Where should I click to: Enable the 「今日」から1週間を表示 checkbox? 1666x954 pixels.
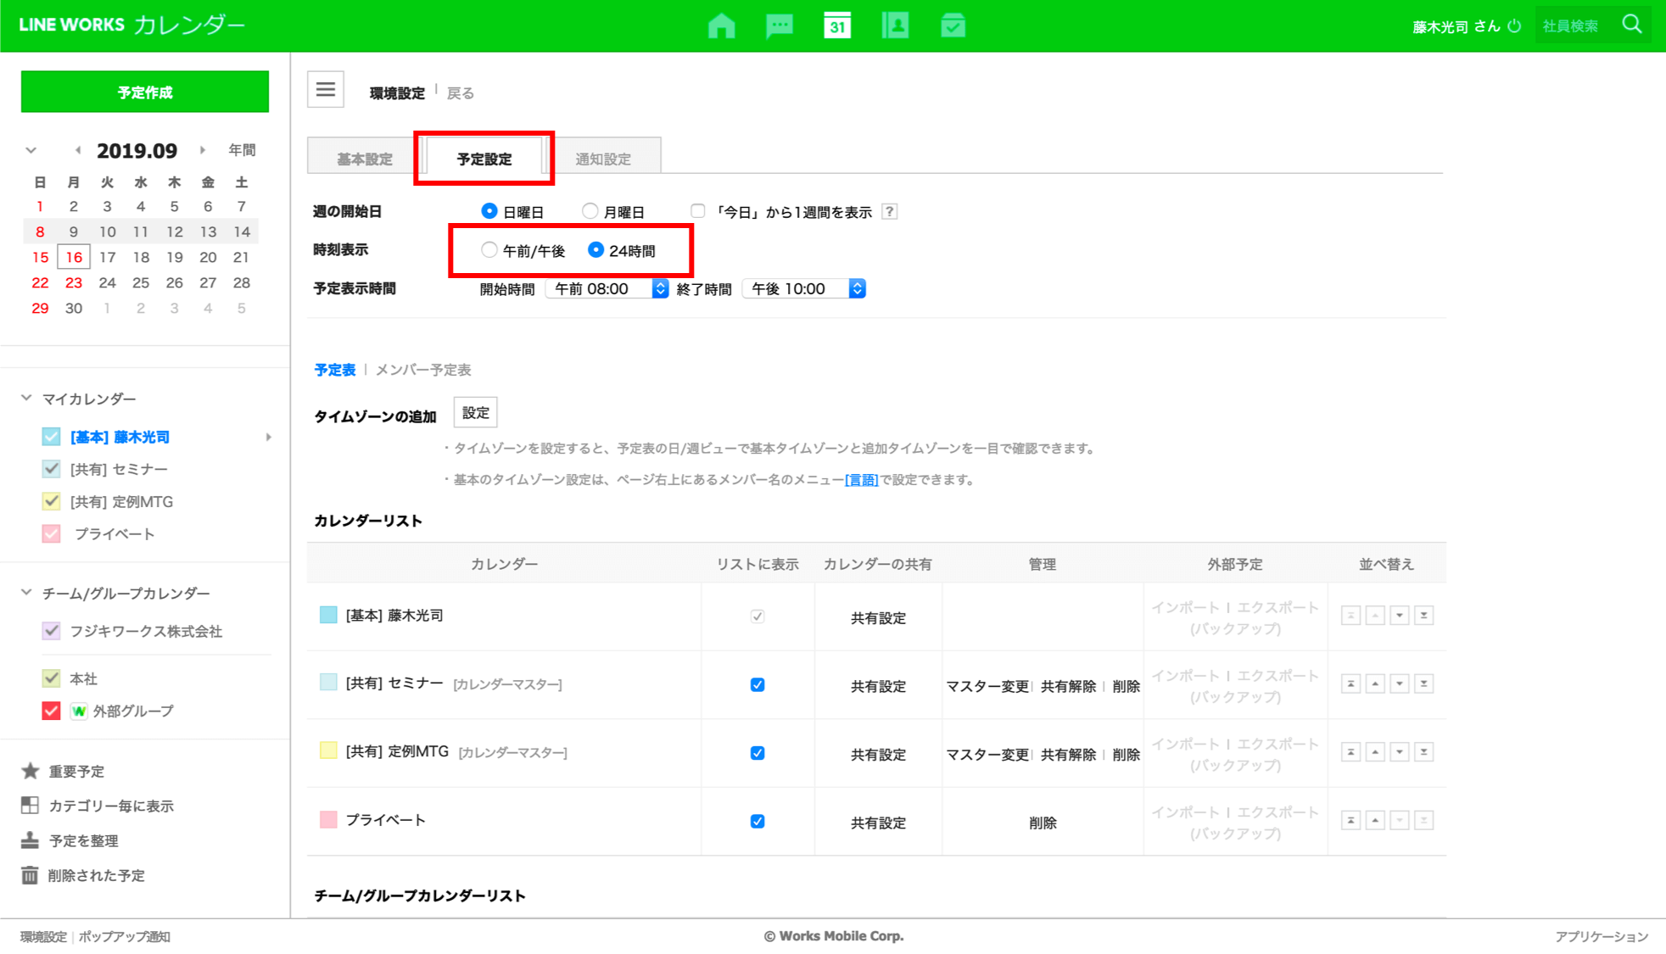pyautogui.click(x=698, y=211)
